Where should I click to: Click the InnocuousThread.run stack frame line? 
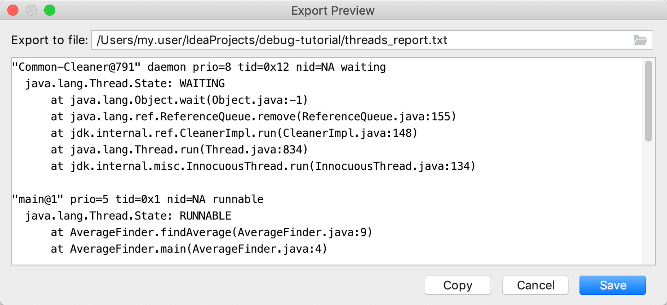coord(263,167)
